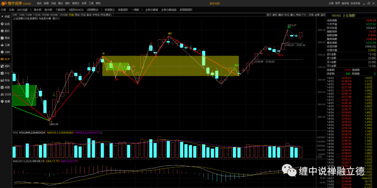
Task: Open the 实战学堂 link in title bar
Action: pos(355,3)
